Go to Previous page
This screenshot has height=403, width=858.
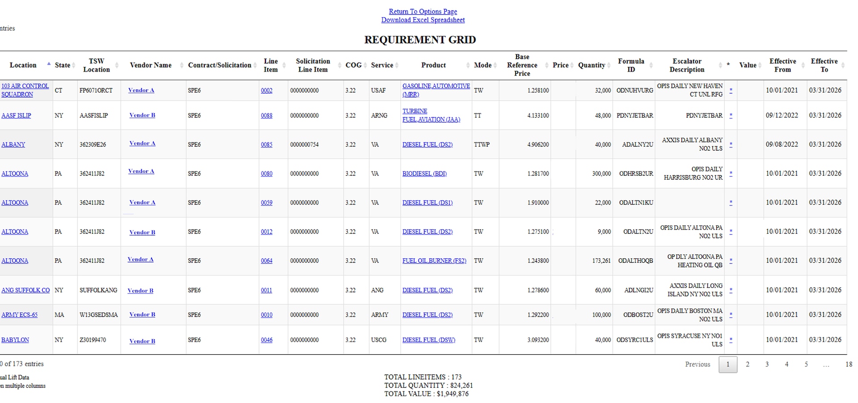click(x=698, y=364)
